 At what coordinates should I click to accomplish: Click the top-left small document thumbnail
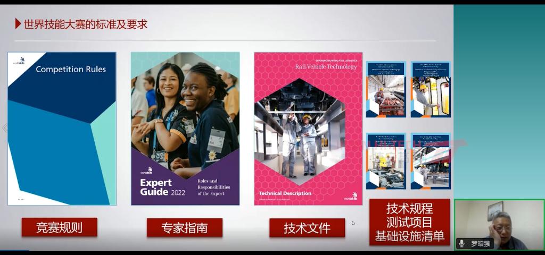click(386, 89)
